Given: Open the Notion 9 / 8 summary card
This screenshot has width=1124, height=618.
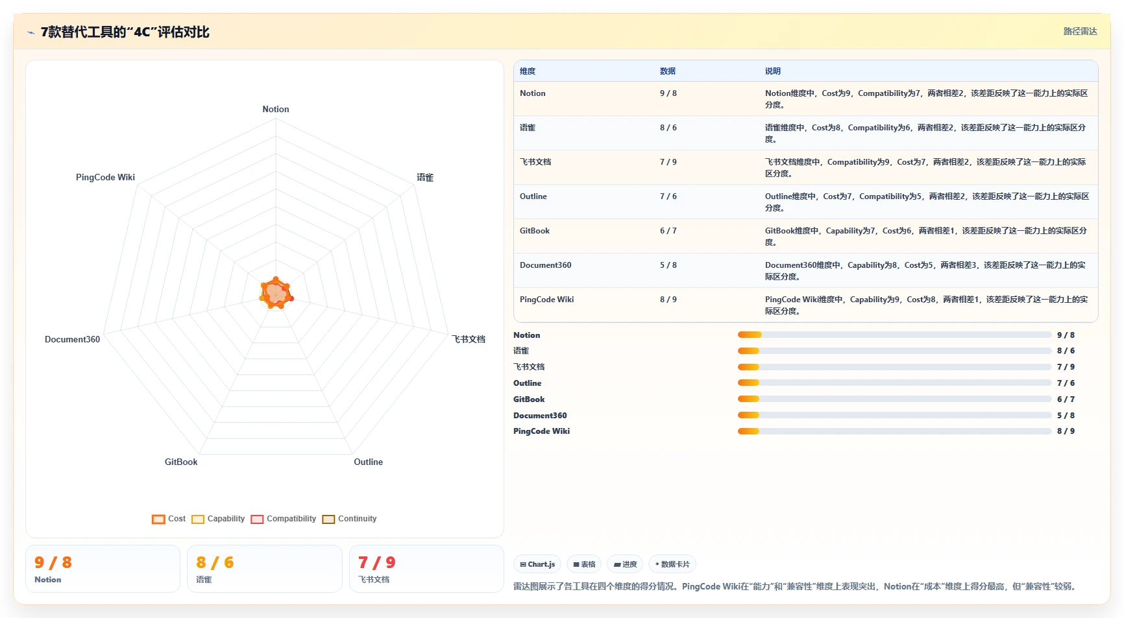Looking at the screenshot, I should 103,569.
